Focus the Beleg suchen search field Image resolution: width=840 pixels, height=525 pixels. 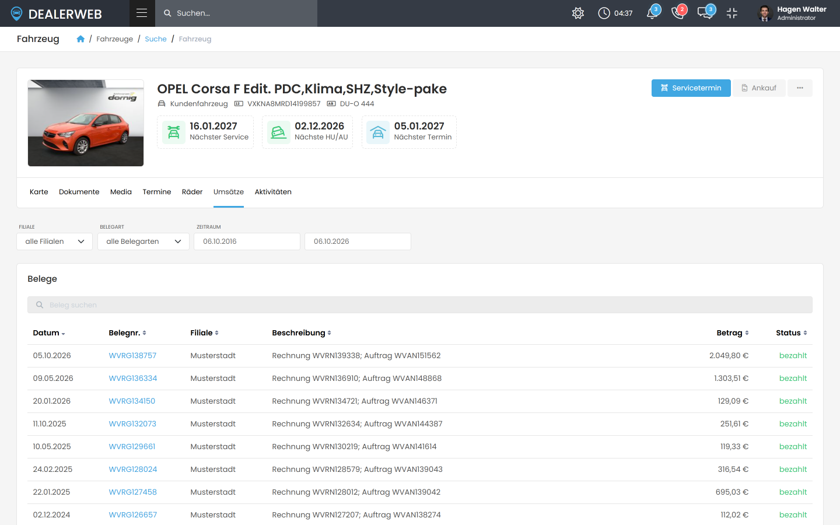coord(420,305)
